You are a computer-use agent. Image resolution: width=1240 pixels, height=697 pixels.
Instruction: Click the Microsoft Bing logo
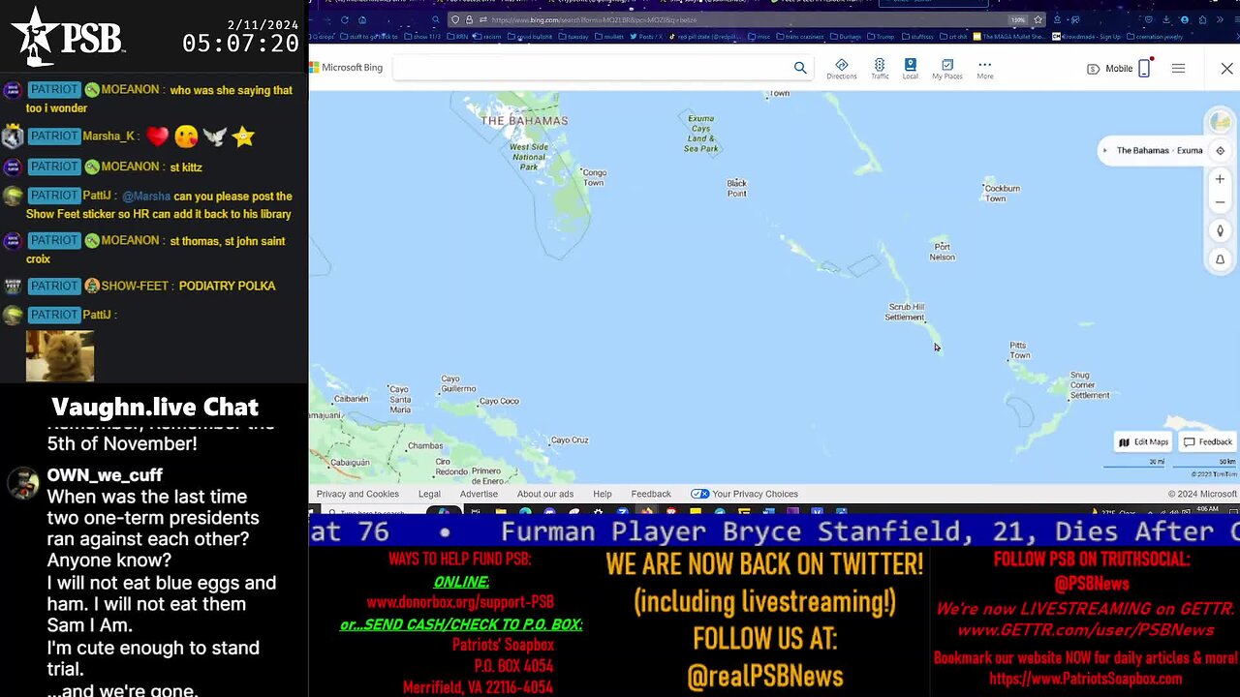pos(346,68)
